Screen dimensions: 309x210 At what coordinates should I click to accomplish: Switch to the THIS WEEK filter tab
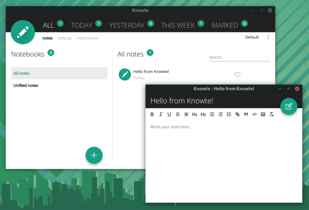(x=178, y=25)
